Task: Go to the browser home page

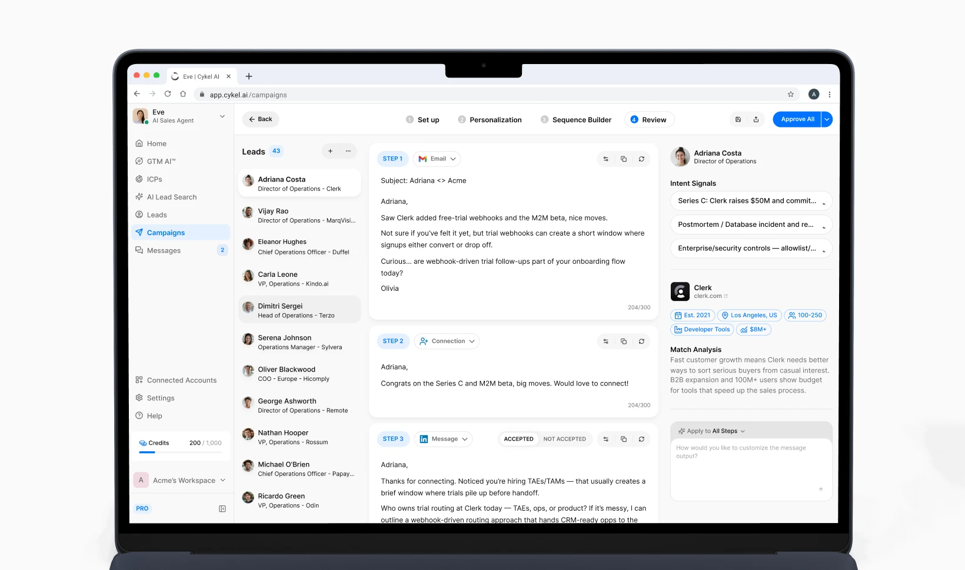Action: pyautogui.click(x=183, y=94)
